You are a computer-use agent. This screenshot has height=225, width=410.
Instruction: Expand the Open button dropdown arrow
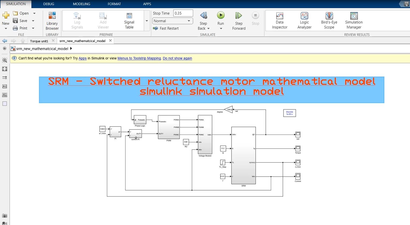pos(34,13)
